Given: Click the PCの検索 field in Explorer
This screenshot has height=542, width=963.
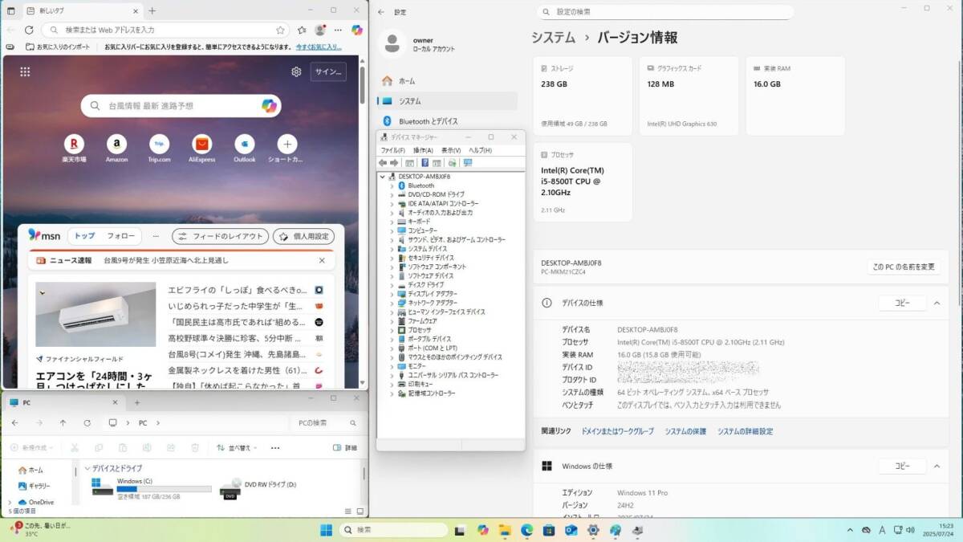Looking at the screenshot, I should click(325, 422).
